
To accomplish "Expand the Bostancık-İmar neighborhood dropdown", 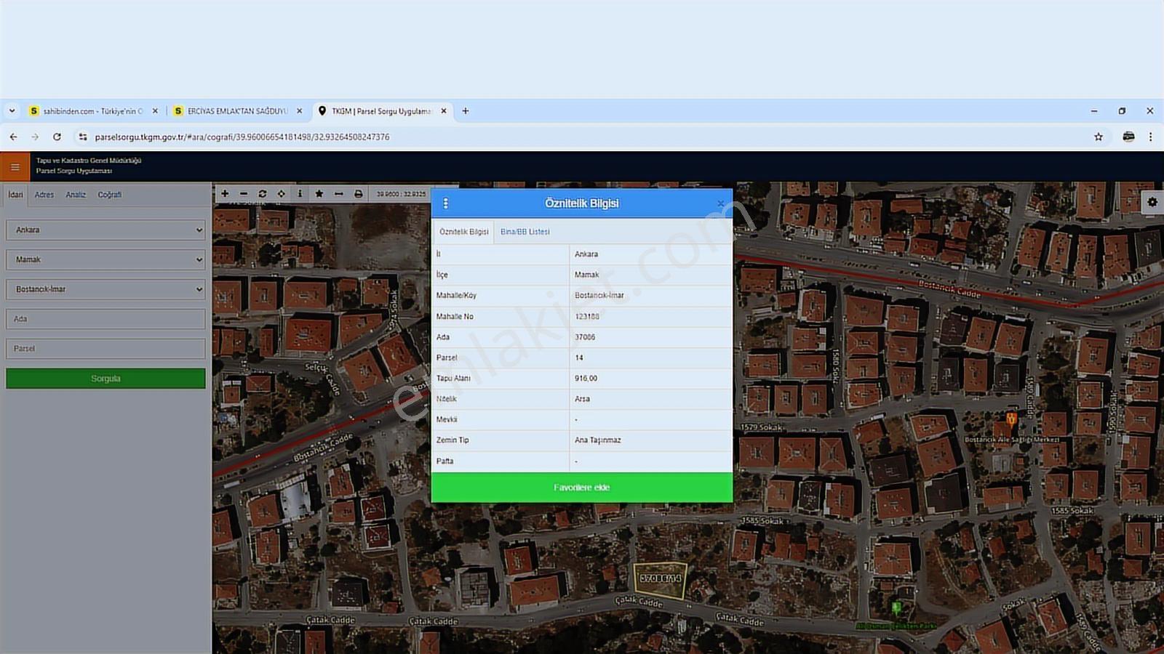I will click(x=105, y=289).
